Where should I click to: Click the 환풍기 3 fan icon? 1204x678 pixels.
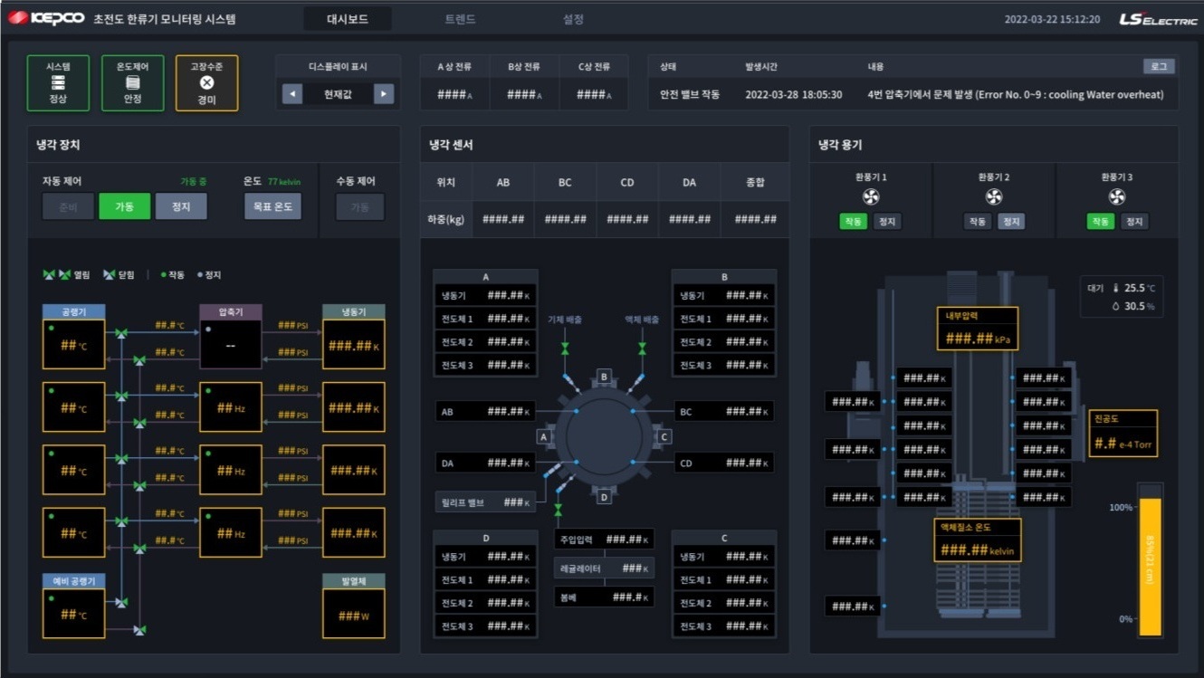pyautogui.click(x=1117, y=196)
